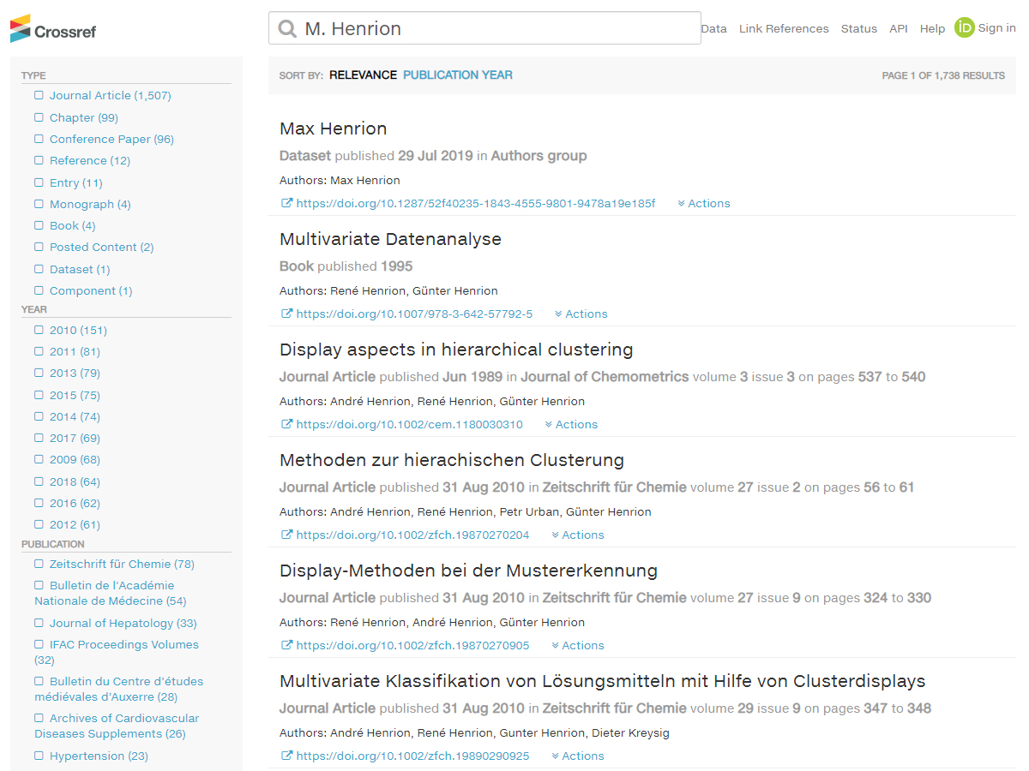Image resolution: width=1029 pixels, height=771 pixels.
Task: Click the ORCID iD sign-in icon
Action: pos(965,28)
